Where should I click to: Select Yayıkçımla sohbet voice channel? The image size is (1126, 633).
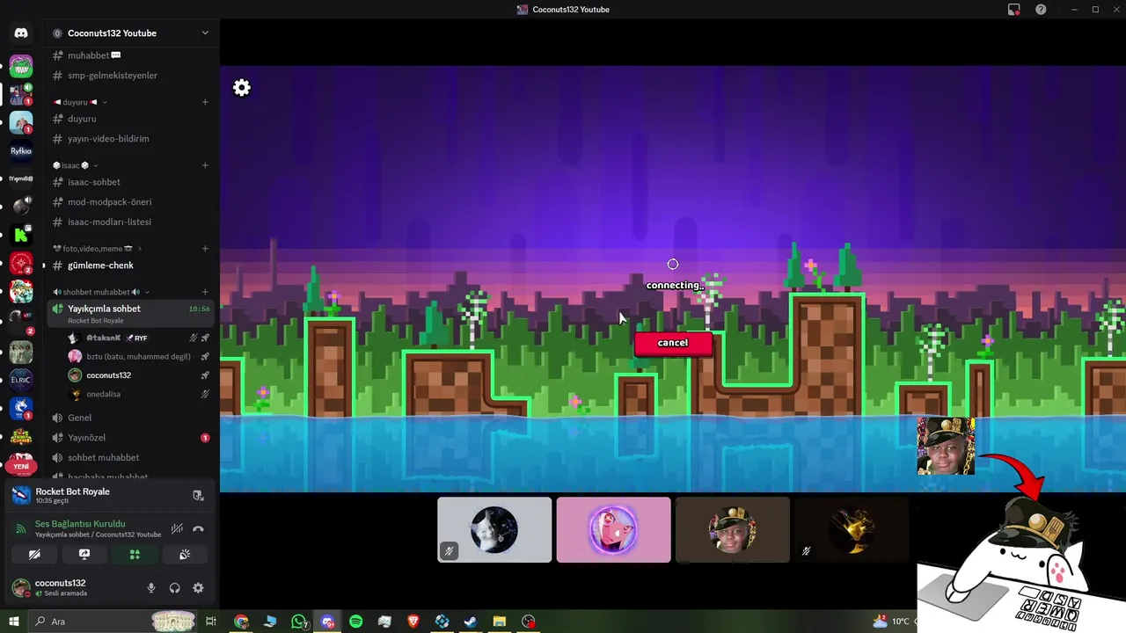[131, 313]
